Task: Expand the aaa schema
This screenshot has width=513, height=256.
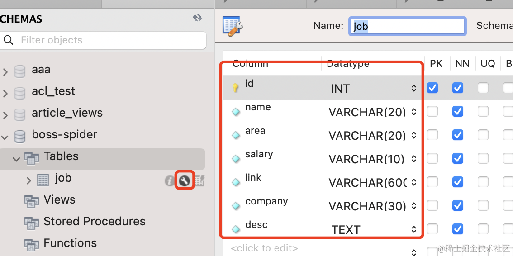Action: pyautogui.click(x=5, y=71)
